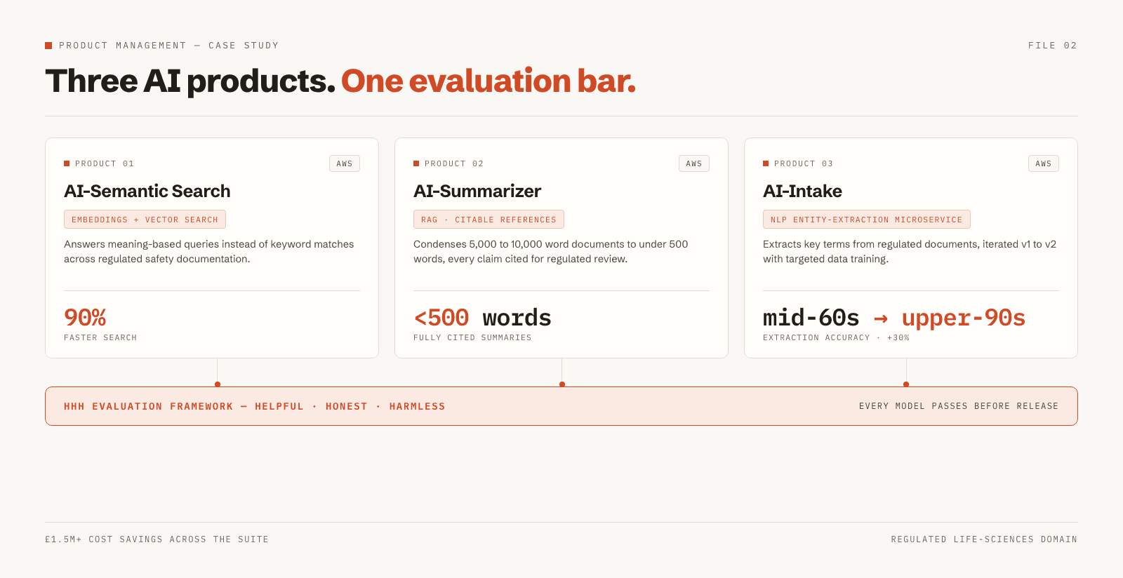Viewport: 1123px width, 578px height.
Task: Click the 'REGULATED LIFE-SCIENCES DOMAIN' footer
Action: pyautogui.click(x=984, y=539)
